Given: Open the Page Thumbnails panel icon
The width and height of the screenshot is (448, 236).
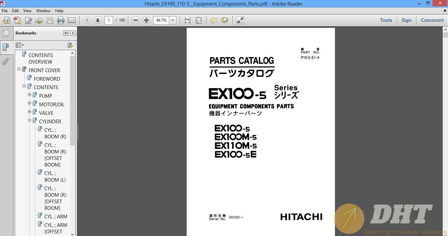Looking at the screenshot, I should click(x=6, y=33).
